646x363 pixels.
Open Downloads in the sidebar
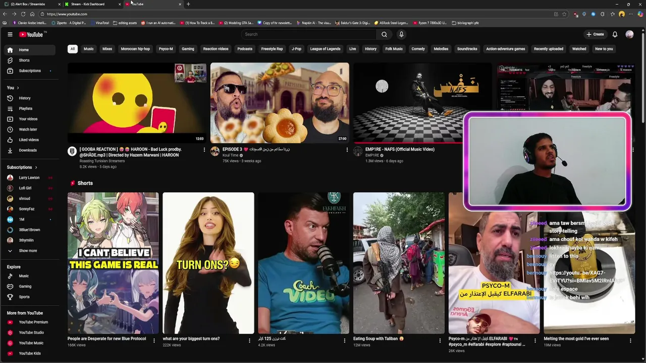(30, 150)
